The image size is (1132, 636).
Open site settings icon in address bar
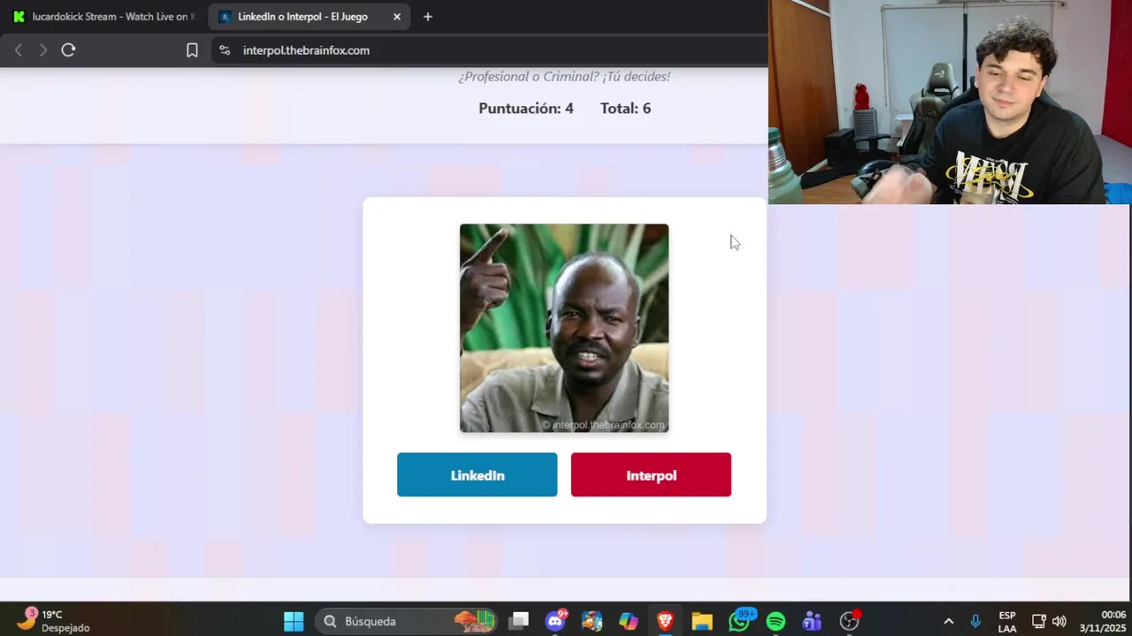(x=225, y=50)
